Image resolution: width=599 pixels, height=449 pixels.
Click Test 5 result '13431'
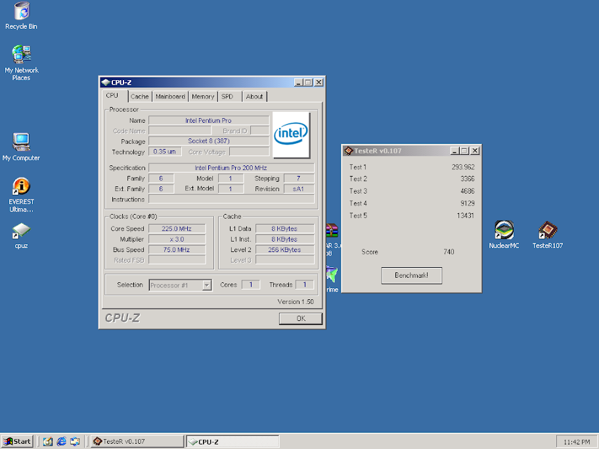(x=465, y=215)
